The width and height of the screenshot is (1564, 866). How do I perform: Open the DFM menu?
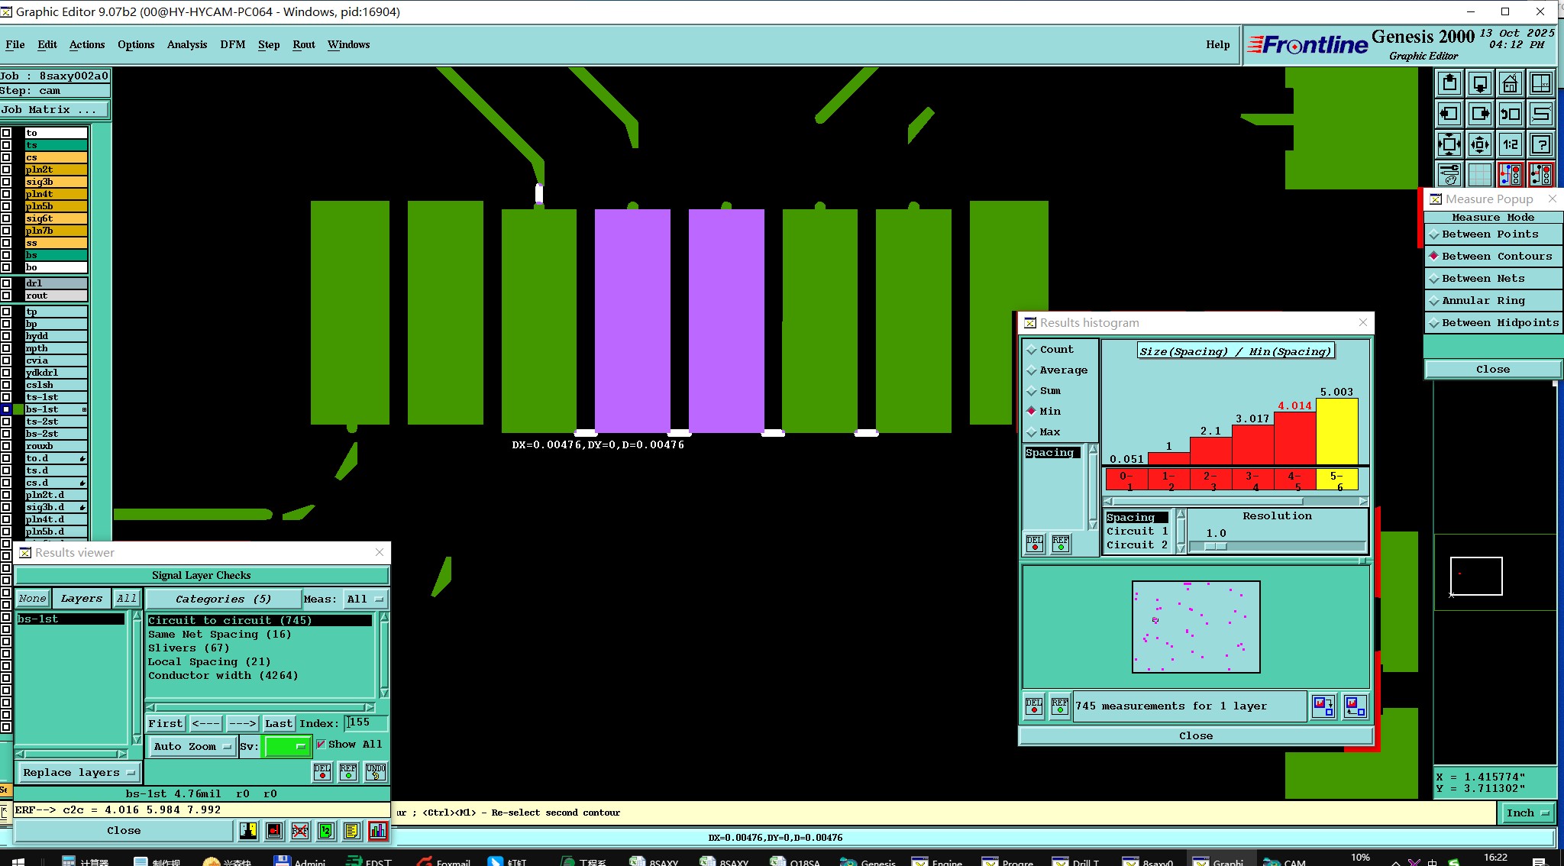coord(232,44)
